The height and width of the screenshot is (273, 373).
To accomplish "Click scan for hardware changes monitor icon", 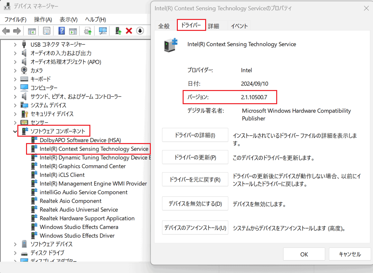I will coord(103,31).
